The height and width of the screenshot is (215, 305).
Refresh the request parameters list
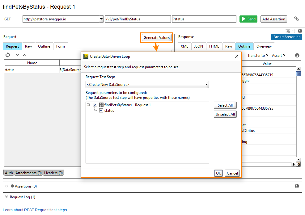pyautogui.click(x=7, y=55)
